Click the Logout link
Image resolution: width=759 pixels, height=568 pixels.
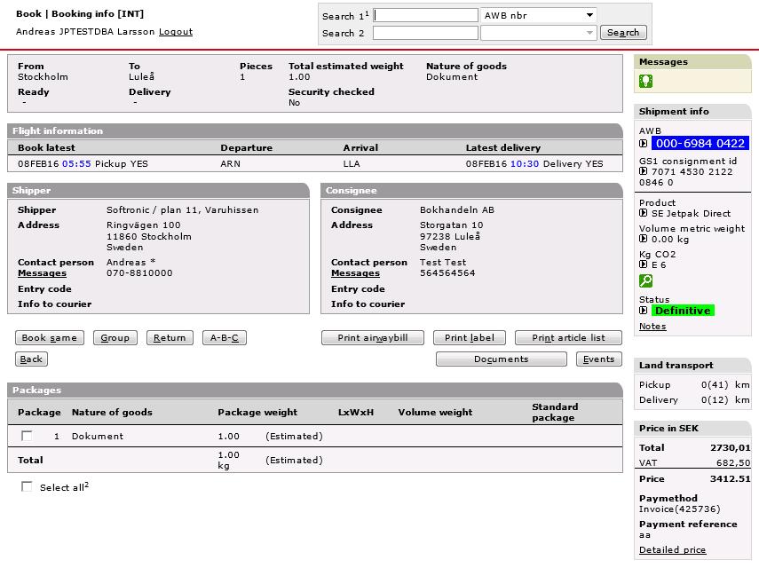tap(176, 31)
